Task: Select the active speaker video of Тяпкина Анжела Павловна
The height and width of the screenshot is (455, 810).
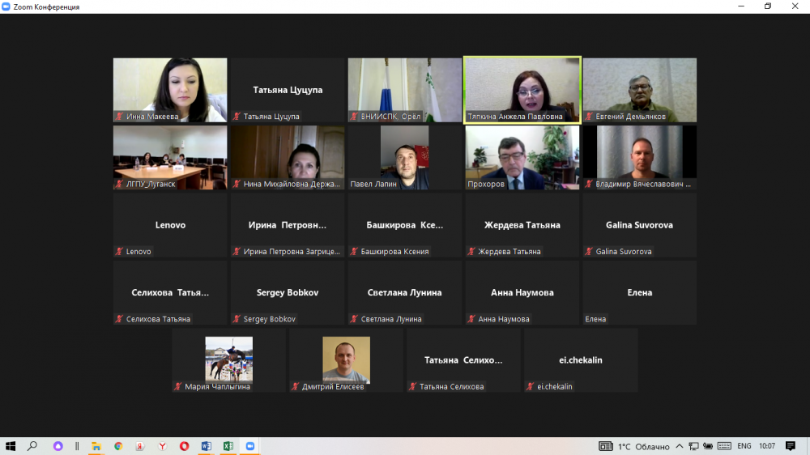Action: (522, 85)
